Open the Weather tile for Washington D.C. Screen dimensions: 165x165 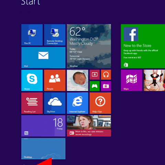point(89,46)
